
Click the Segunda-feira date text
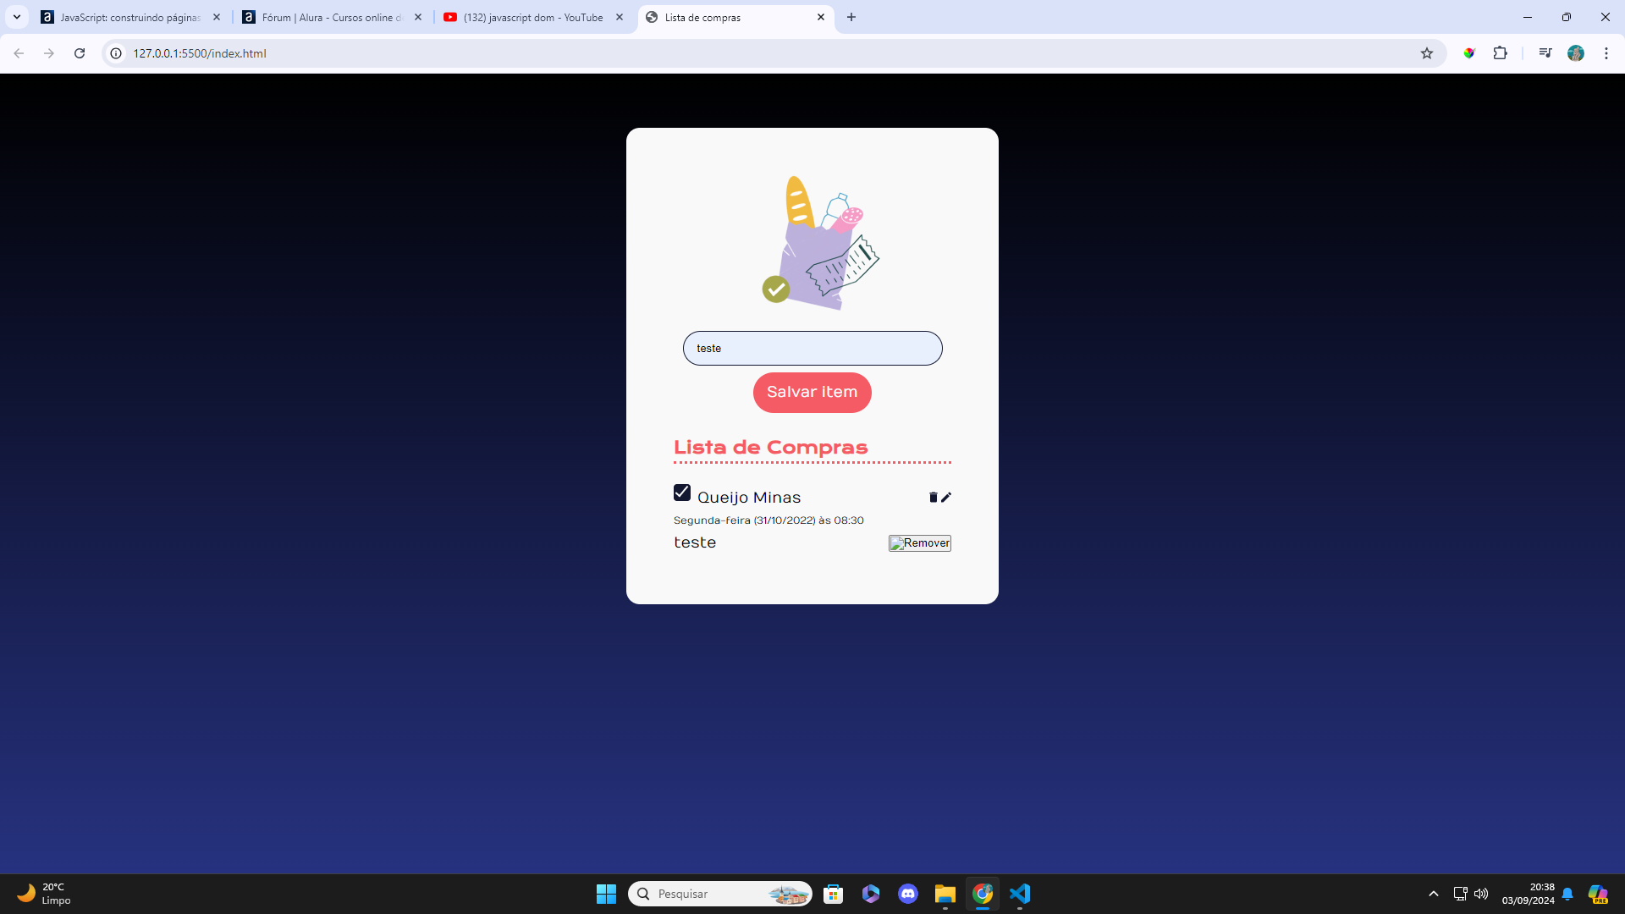point(768,520)
